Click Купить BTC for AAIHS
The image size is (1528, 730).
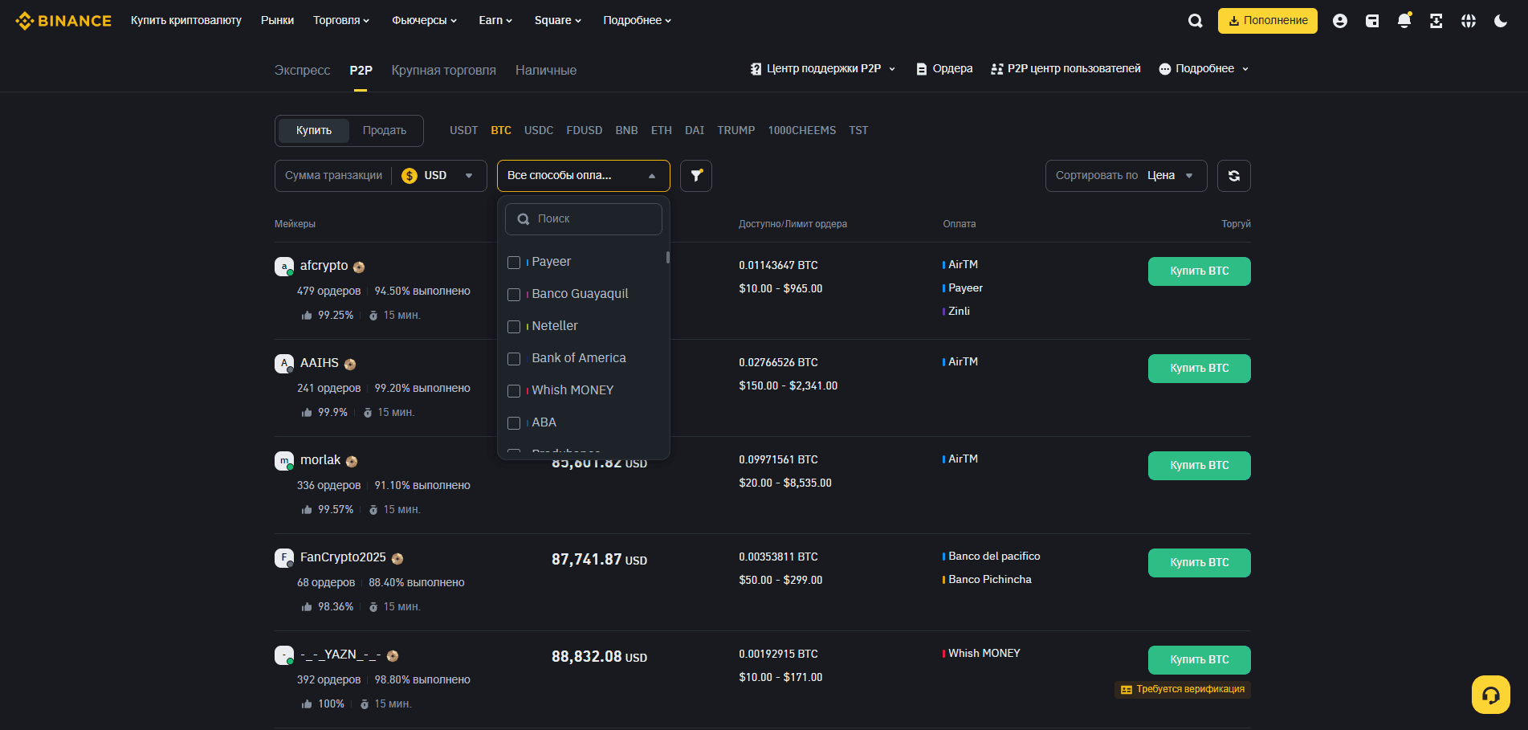pyautogui.click(x=1199, y=369)
